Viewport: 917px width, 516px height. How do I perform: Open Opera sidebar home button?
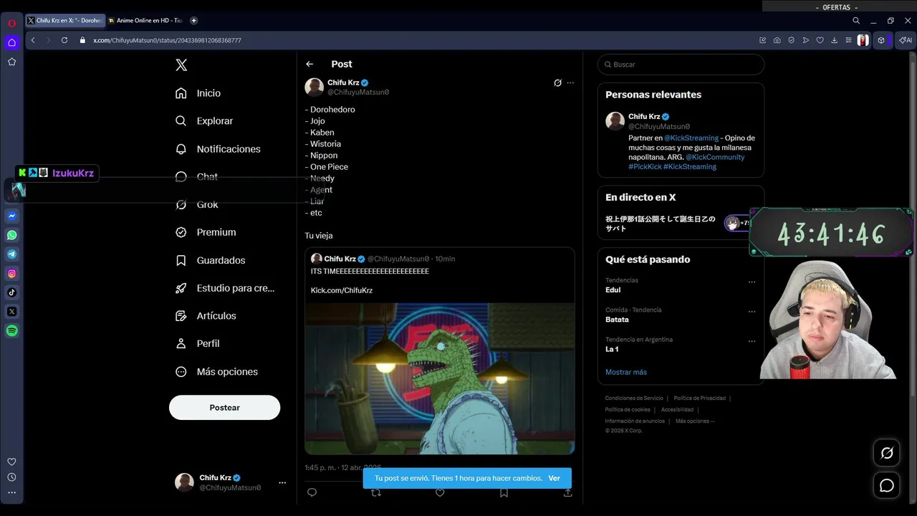pos(12,42)
